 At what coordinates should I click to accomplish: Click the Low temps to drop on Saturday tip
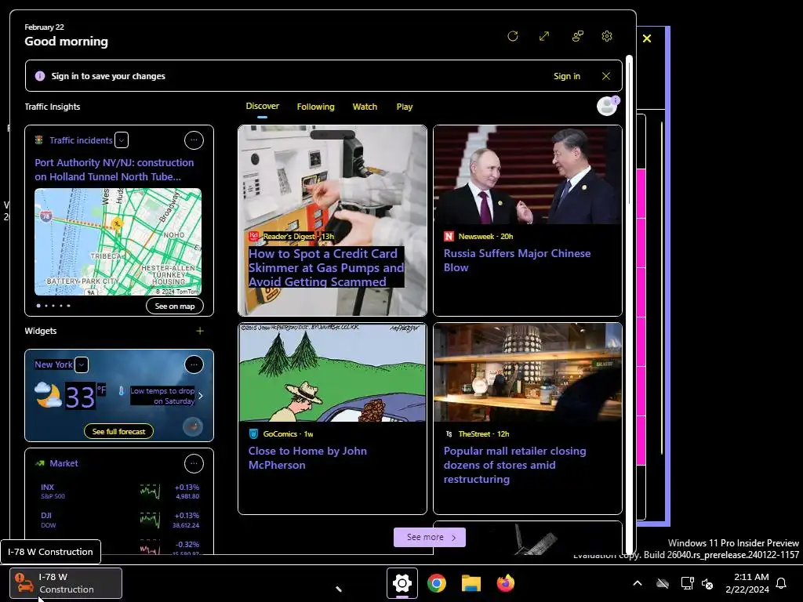click(x=162, y=396)
